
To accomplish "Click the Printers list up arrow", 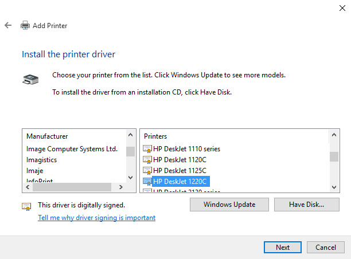I will [334, 135].
